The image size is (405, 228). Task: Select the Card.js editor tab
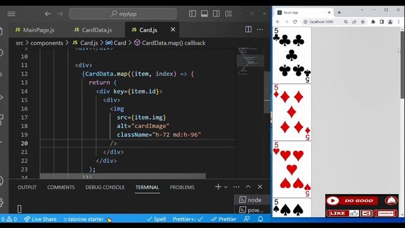(148, 30)
